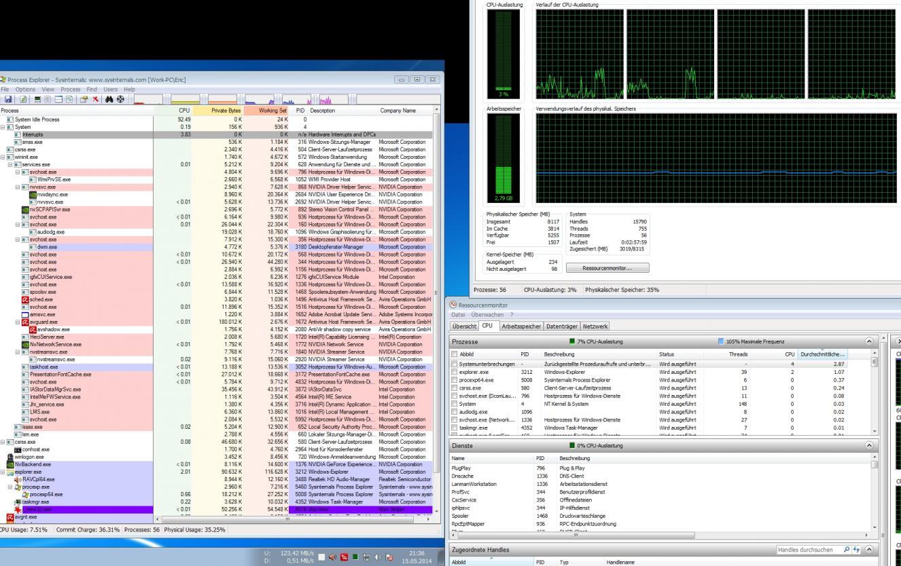
Task: Click the NvBackend.exe NVIDIA icon
Action: [x=10, y=465]
